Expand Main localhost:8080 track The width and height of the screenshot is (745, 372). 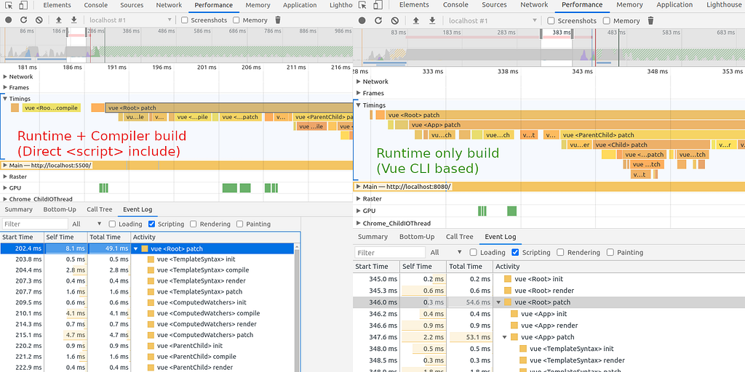coord(359,187)
